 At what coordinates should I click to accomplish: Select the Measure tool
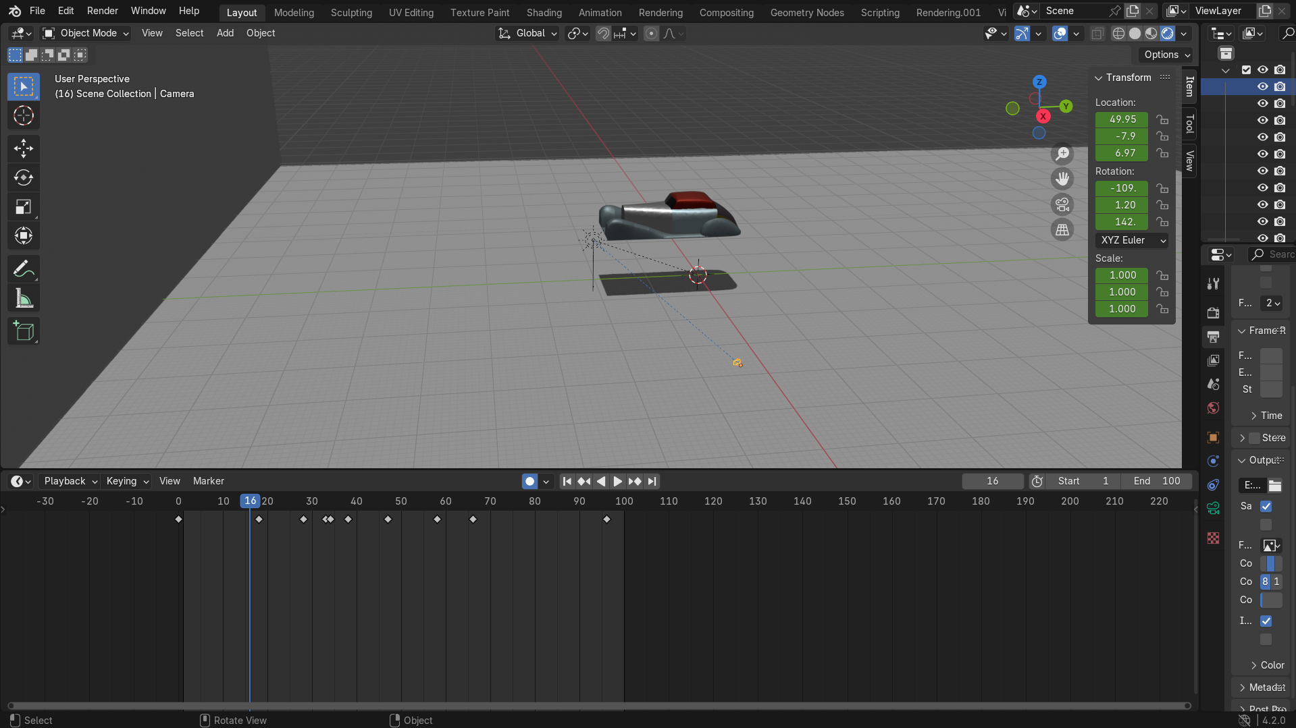point(24,298)
